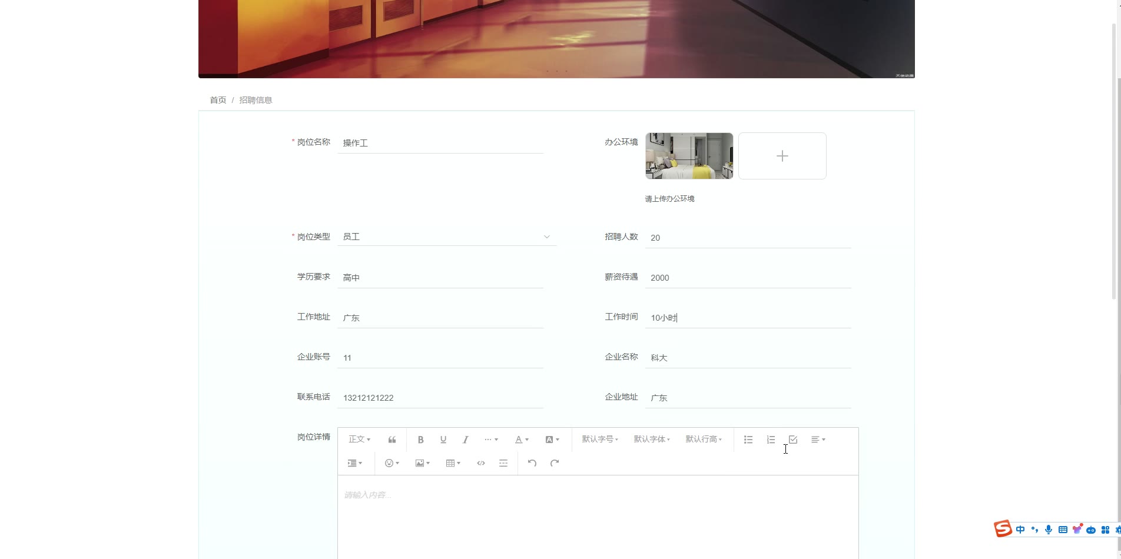
Task: Click the 工作地址 field with 广东
Action: (x=440, y=318)
